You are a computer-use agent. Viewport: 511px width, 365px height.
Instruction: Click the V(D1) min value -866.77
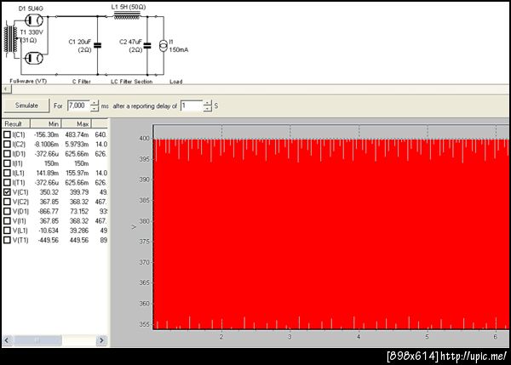(x=48, y=211)
